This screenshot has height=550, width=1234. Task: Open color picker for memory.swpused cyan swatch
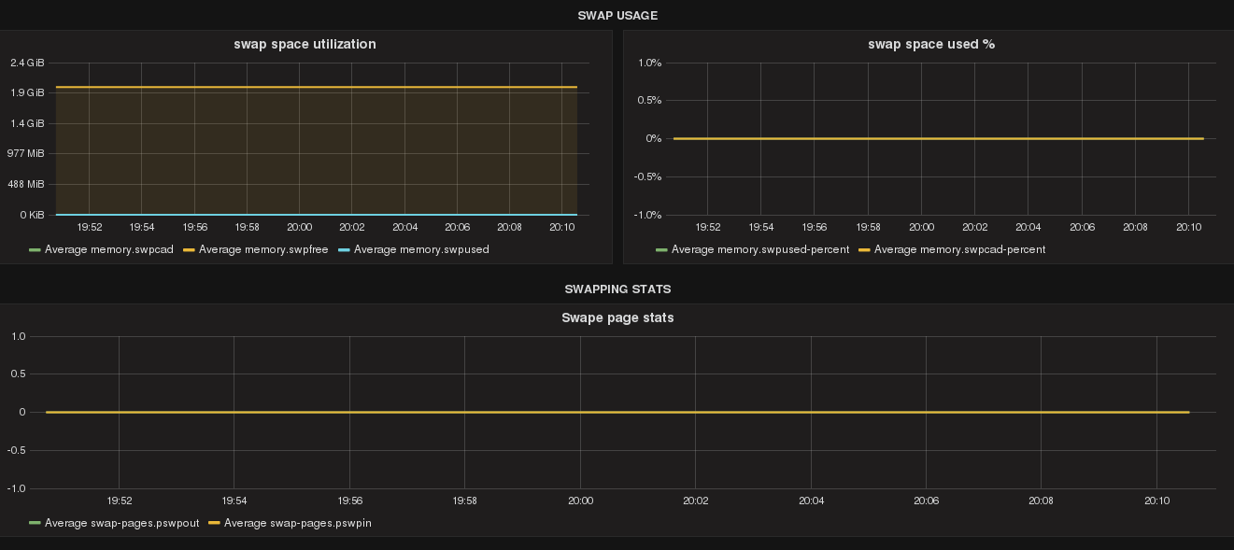coord(344,250)
